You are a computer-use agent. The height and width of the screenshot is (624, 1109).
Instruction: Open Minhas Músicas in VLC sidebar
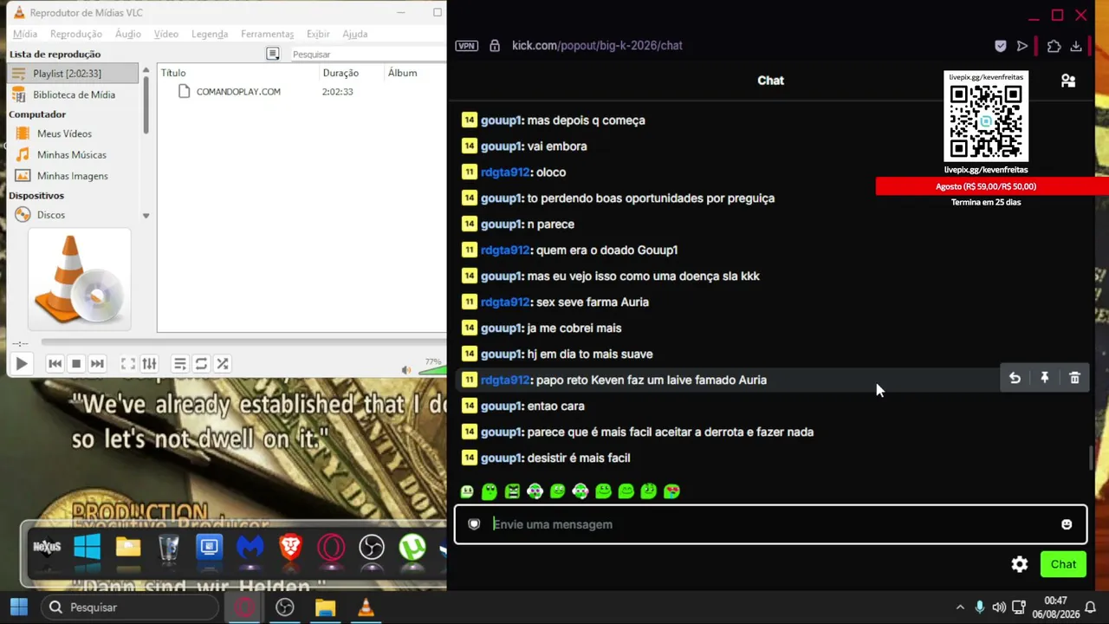(x=71, y=154)
